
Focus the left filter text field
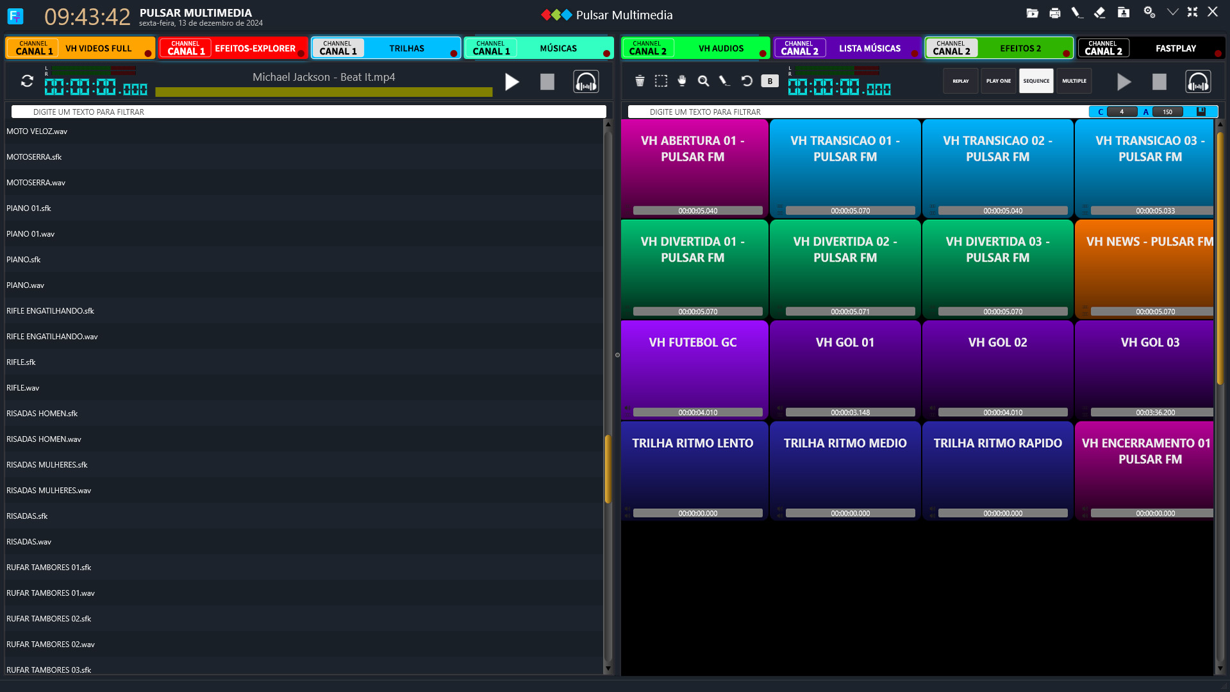[309, 112]
